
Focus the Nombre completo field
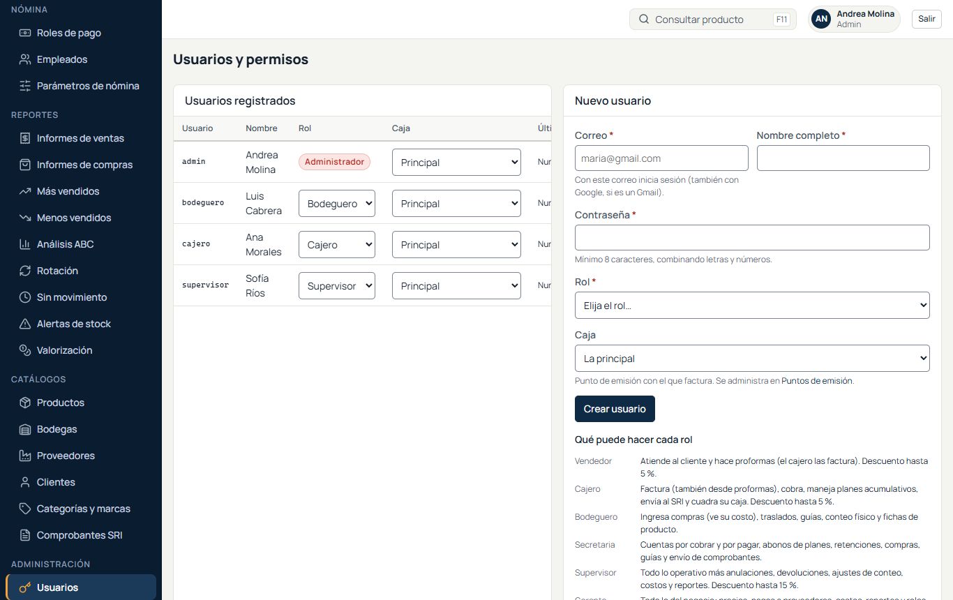pos(843,158)
